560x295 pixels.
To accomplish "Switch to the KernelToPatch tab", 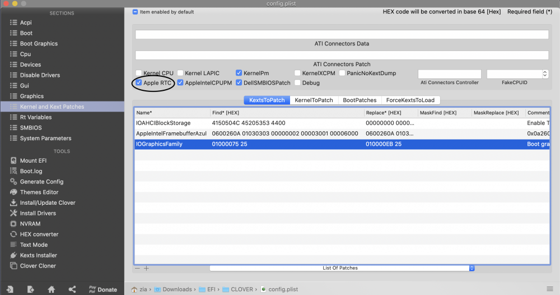I will coord(314,100).
